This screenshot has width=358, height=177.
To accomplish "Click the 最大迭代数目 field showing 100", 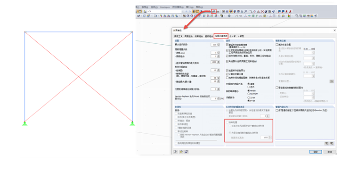I will 214,45.
